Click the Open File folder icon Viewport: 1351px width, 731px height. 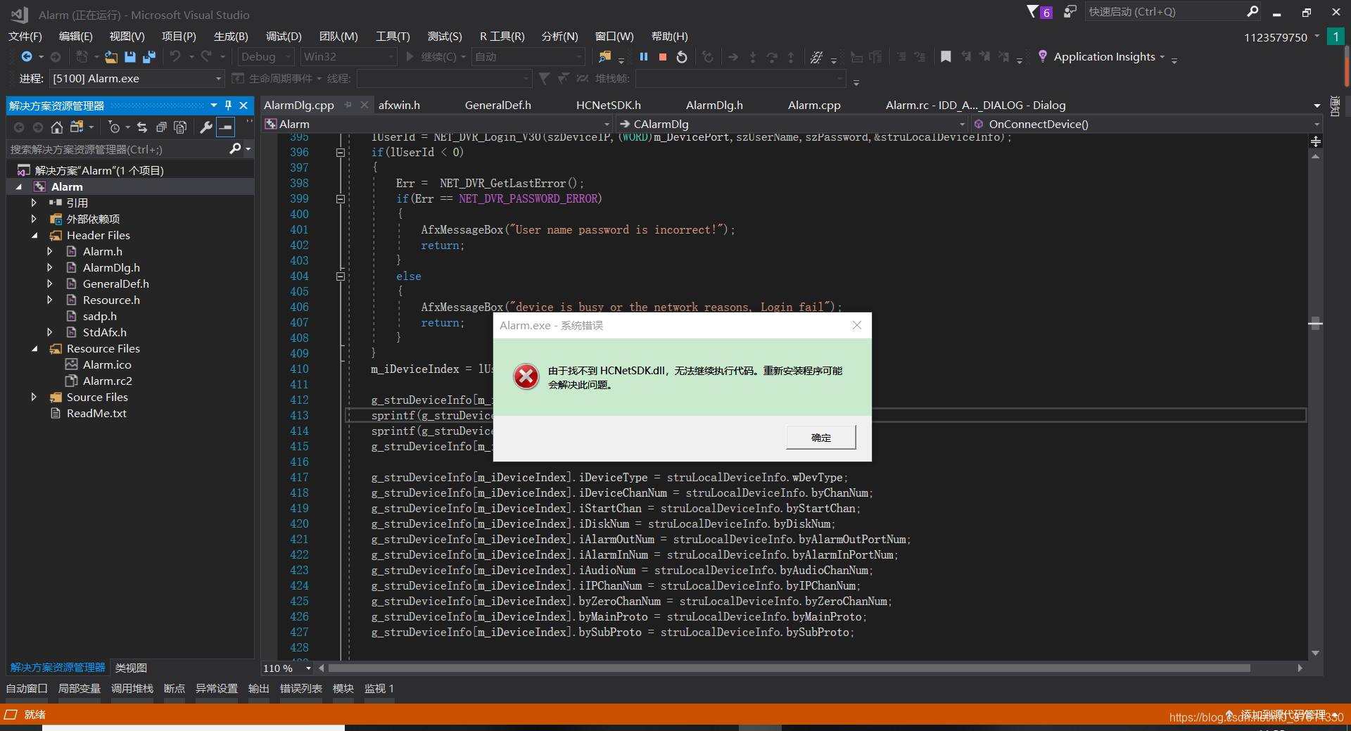[111, 57]
